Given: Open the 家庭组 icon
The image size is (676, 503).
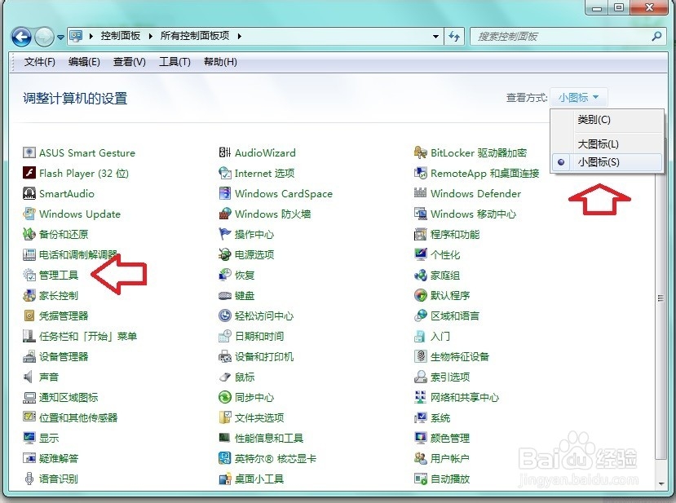Looking at the screenshot, I should coord(420,275).
